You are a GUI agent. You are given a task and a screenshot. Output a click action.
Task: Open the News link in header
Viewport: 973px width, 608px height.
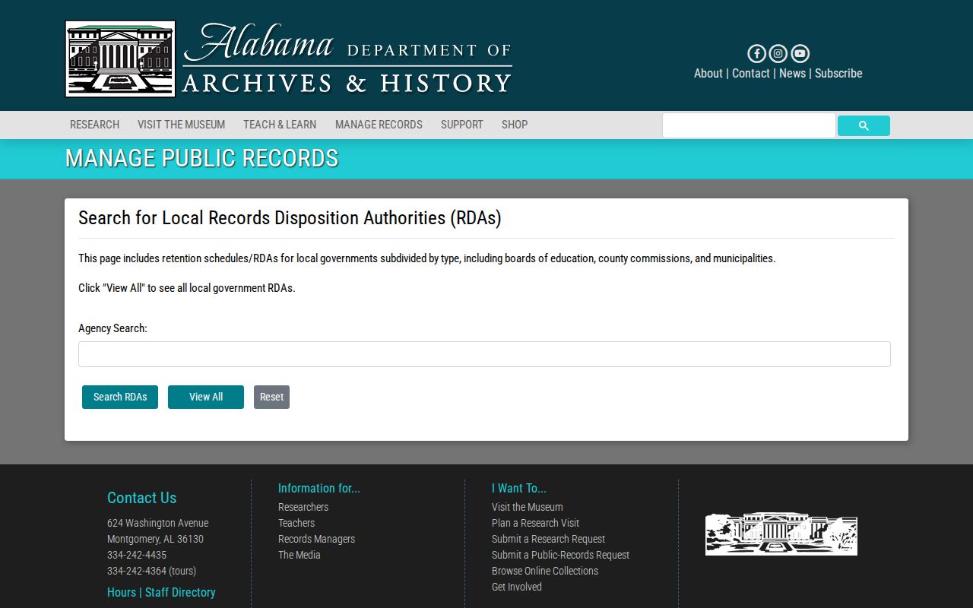point(792,74)
